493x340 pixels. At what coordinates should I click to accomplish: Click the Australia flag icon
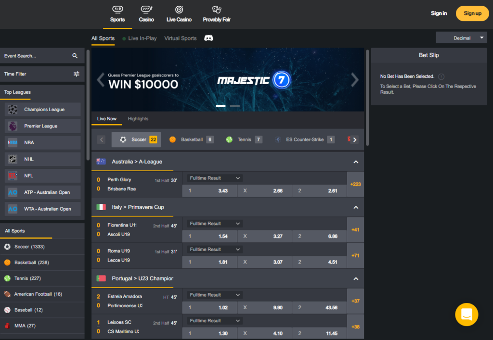coord(101,162)
